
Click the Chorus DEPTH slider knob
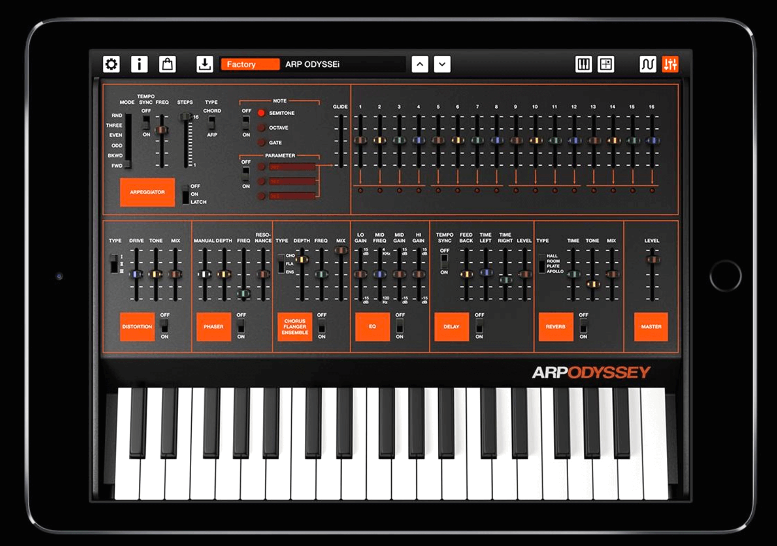[x=302, y=260]
